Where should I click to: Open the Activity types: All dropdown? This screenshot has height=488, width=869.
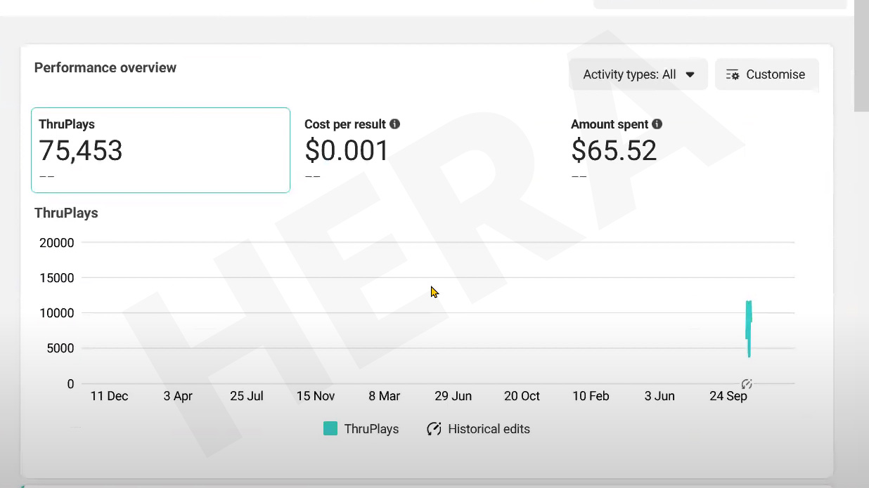click(x=638, y=74)
